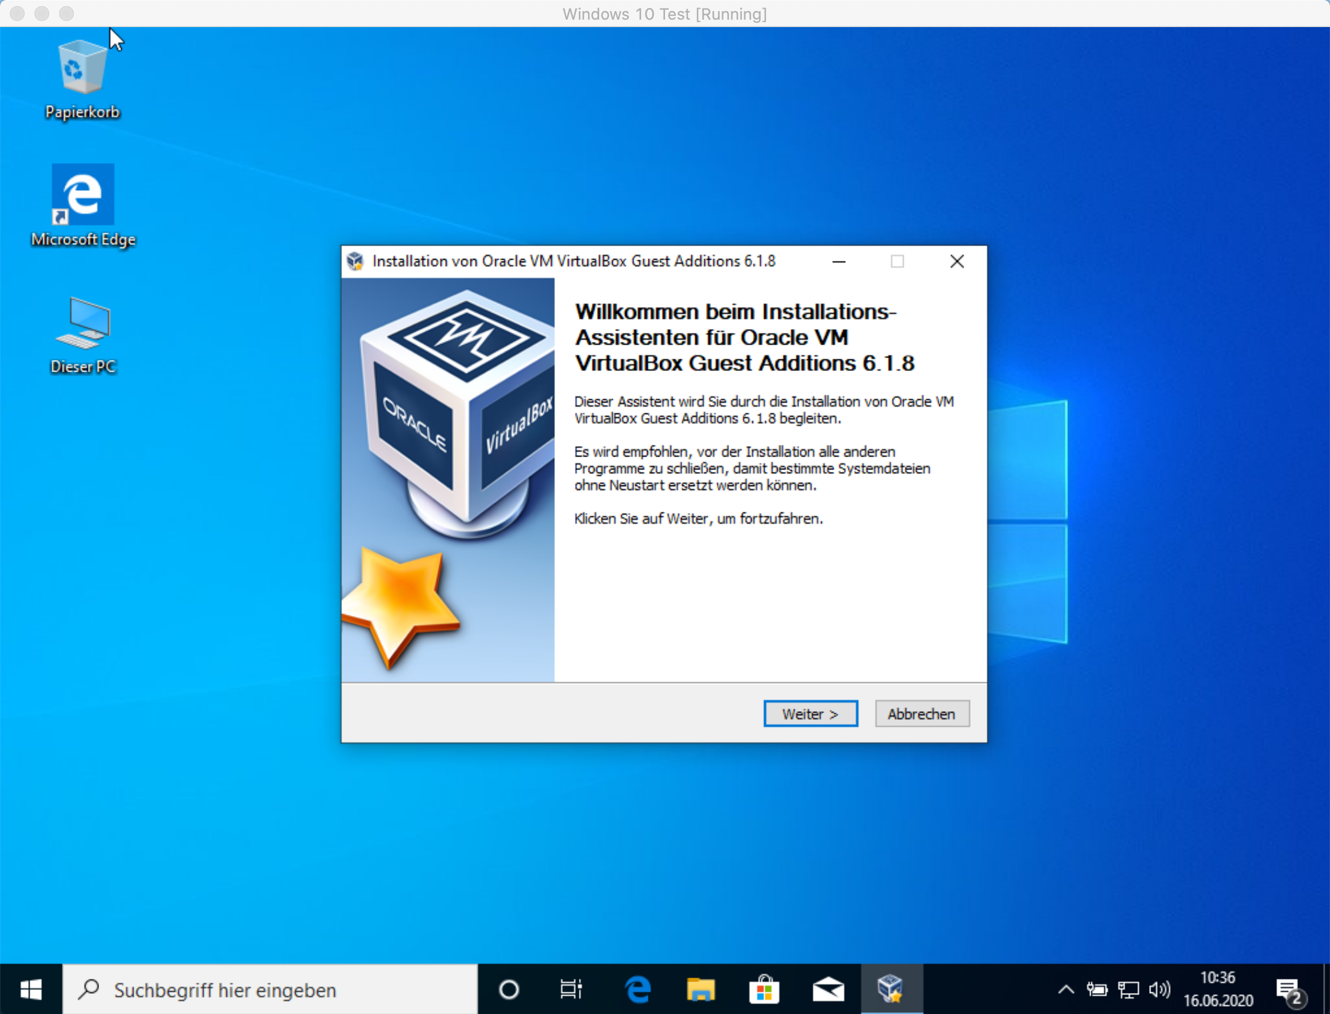Open the Mail app from the taskbar
Screen dimensions: 1330x1014
coord(828,989)
